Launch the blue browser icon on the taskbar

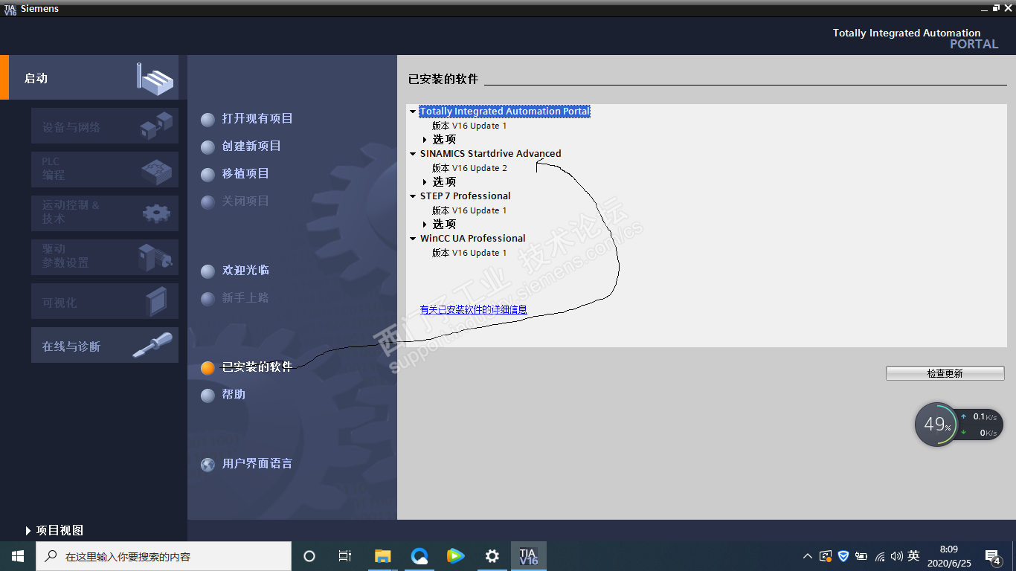click(419, 556)
